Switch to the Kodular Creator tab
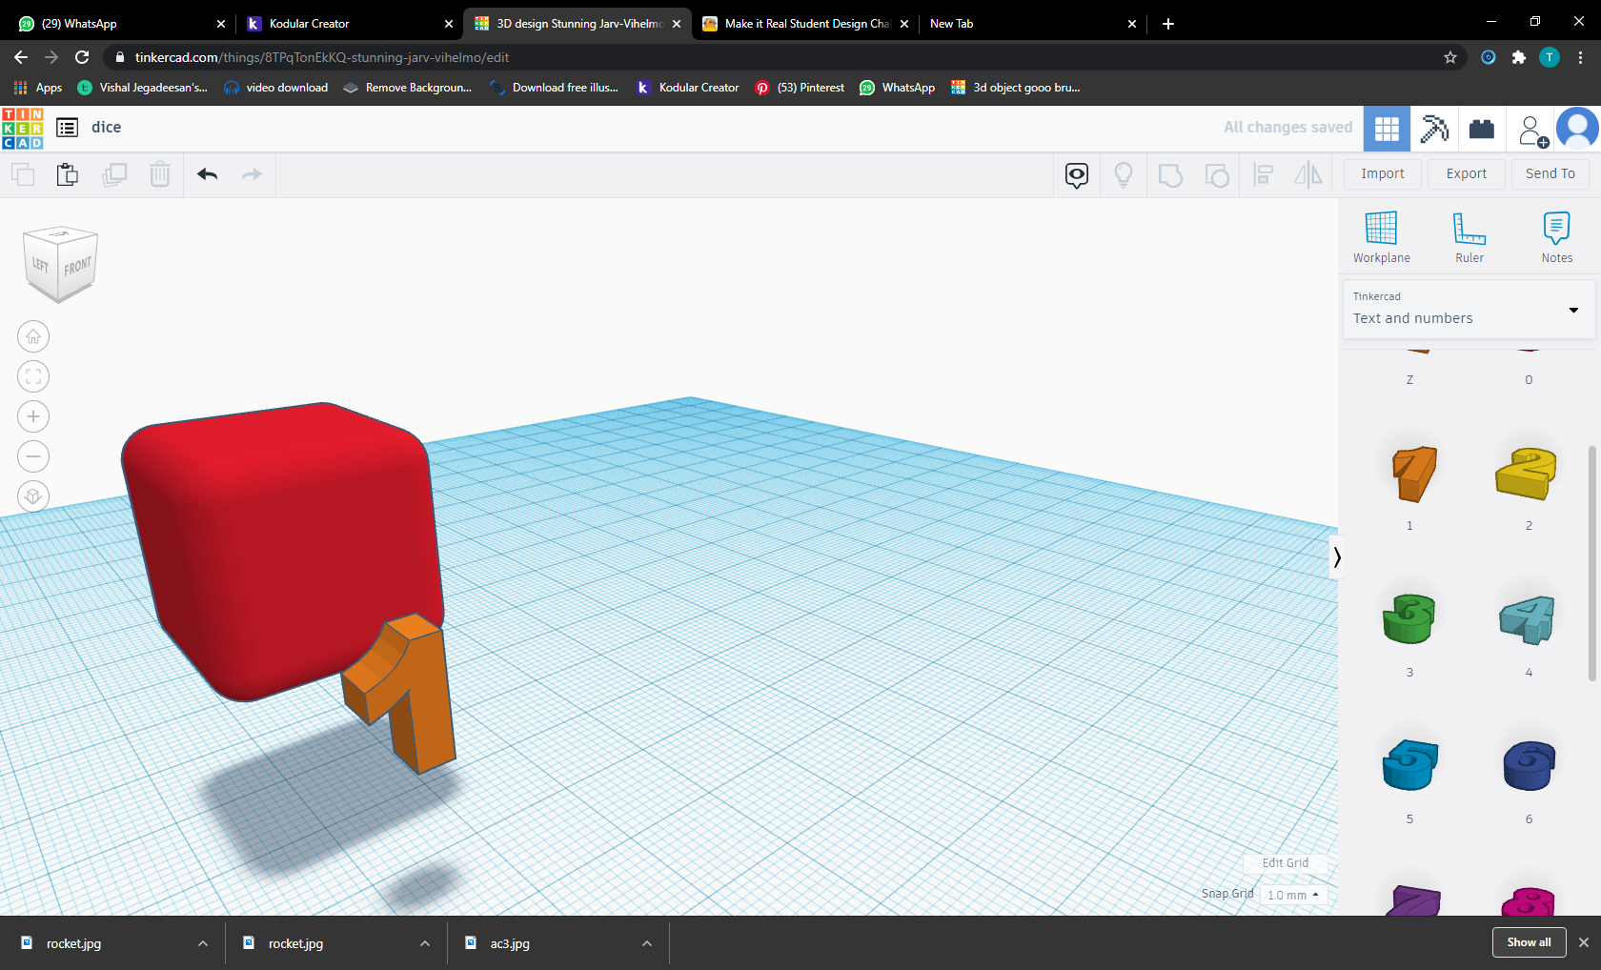 click(349, 24)
